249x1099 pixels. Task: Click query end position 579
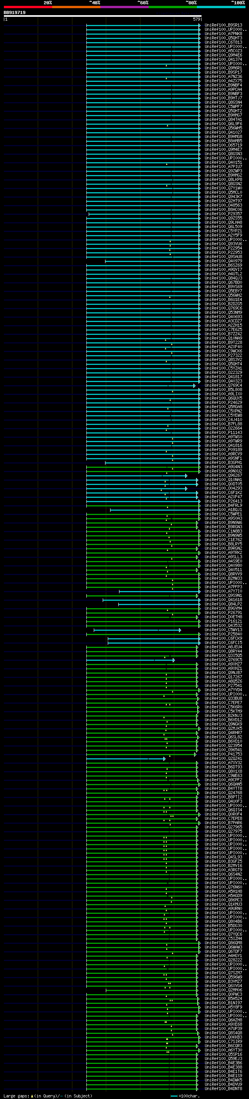point(196,19)
